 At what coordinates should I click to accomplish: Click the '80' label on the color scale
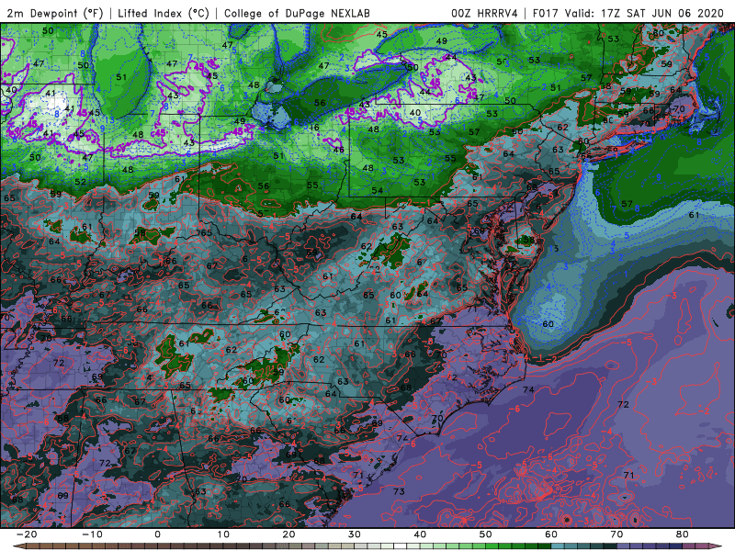683,534
